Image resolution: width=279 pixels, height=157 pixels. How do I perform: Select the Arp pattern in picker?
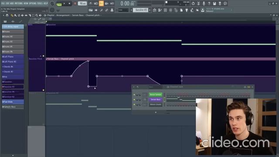click(x=13, y=77)
